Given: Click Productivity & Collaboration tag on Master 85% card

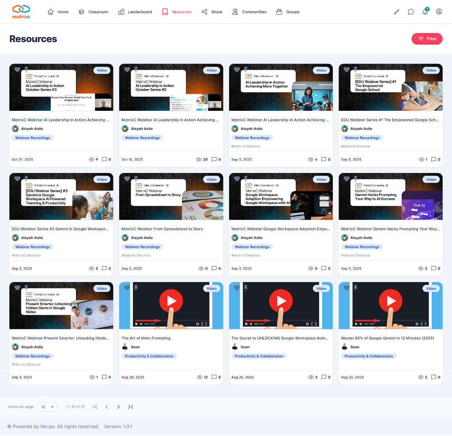Looking at the screenshot, I should click(369, 356).
